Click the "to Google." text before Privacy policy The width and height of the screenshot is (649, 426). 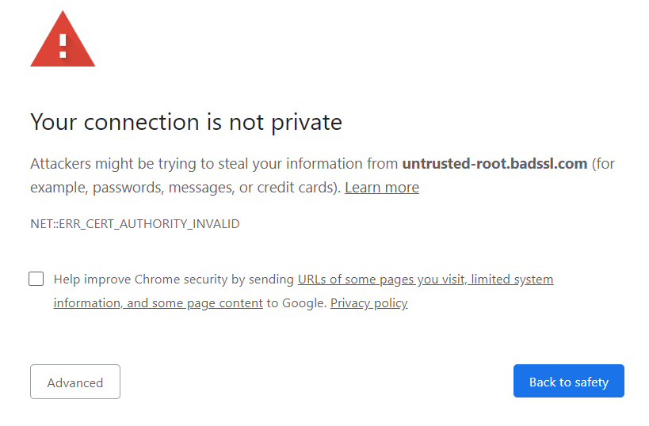[x=296, y=303]
